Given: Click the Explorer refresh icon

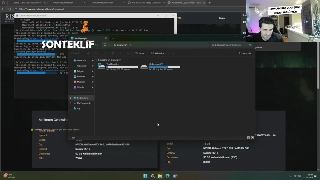Looking at the screenshot, I should pos(96,45).
